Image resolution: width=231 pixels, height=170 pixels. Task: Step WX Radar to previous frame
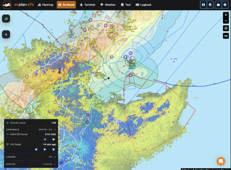tap(36, 149)
